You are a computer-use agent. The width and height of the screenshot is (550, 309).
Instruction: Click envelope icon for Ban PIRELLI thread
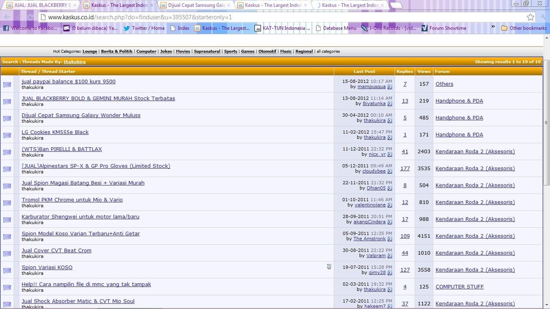click(7, 152)
